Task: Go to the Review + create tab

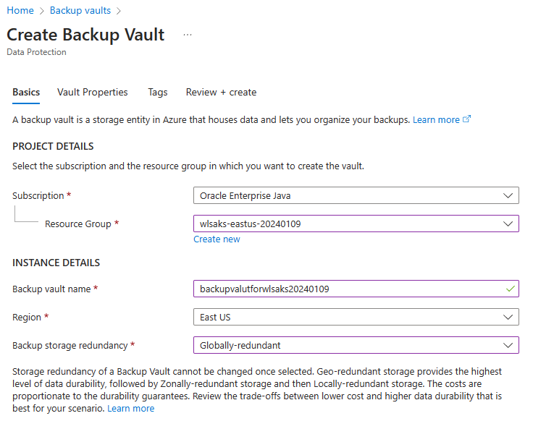Action: (x=221, y=93)
